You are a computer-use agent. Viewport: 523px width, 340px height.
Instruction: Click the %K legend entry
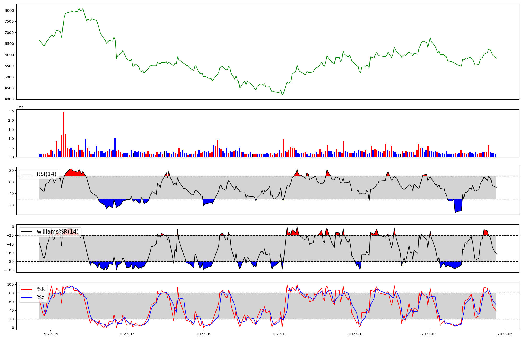point(41,289)
